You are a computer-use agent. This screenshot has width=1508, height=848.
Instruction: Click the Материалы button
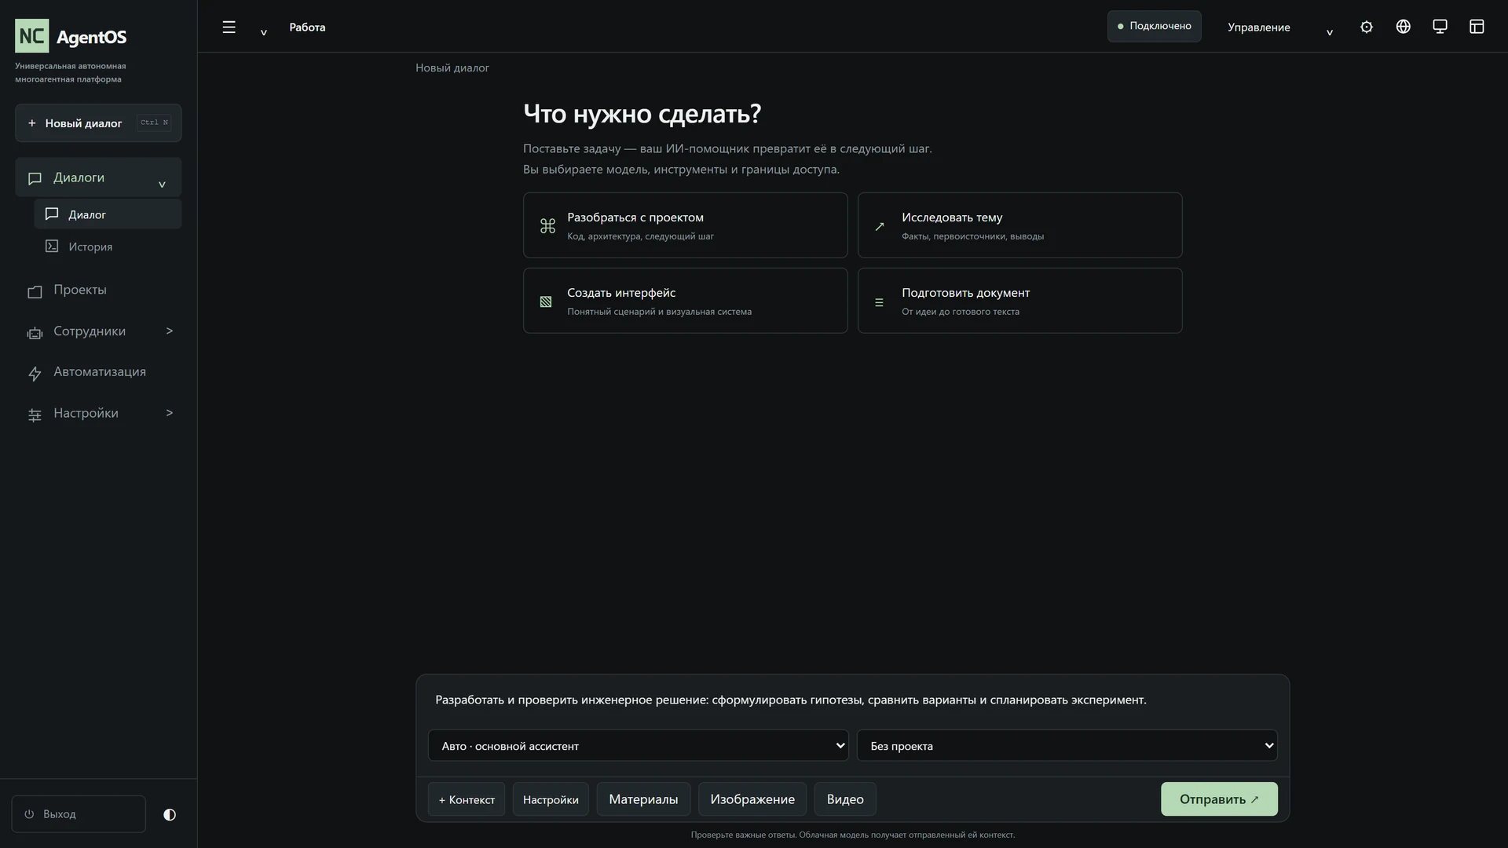[x=643, y=799]
